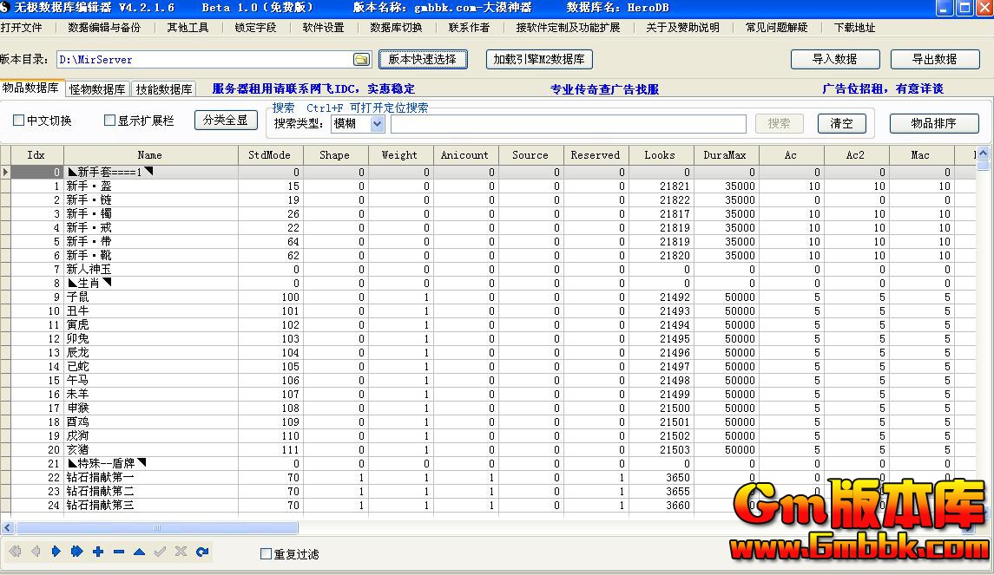This screenshot has height=575, width=994.
Task: Insert a new record with plus icon
Action: pos(97,552)
